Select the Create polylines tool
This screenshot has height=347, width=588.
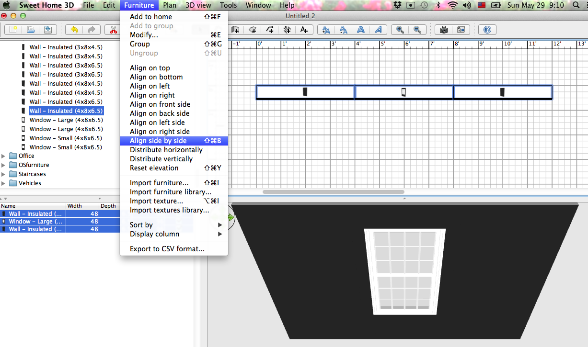coord(270,30)
